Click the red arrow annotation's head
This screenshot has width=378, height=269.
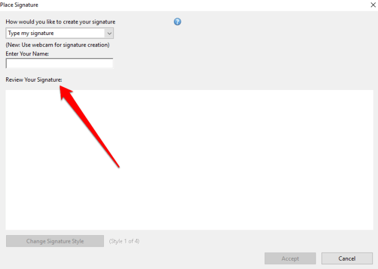click(66, 93)
